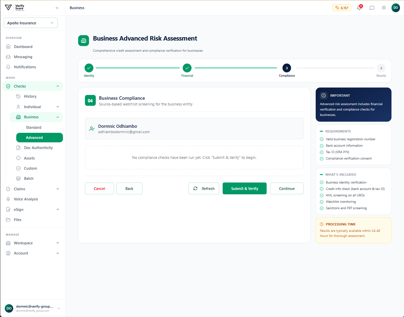This screenshot has width=404, height=317.
Task: Click the eSign pen icon
Action: [x=8, y=210]
